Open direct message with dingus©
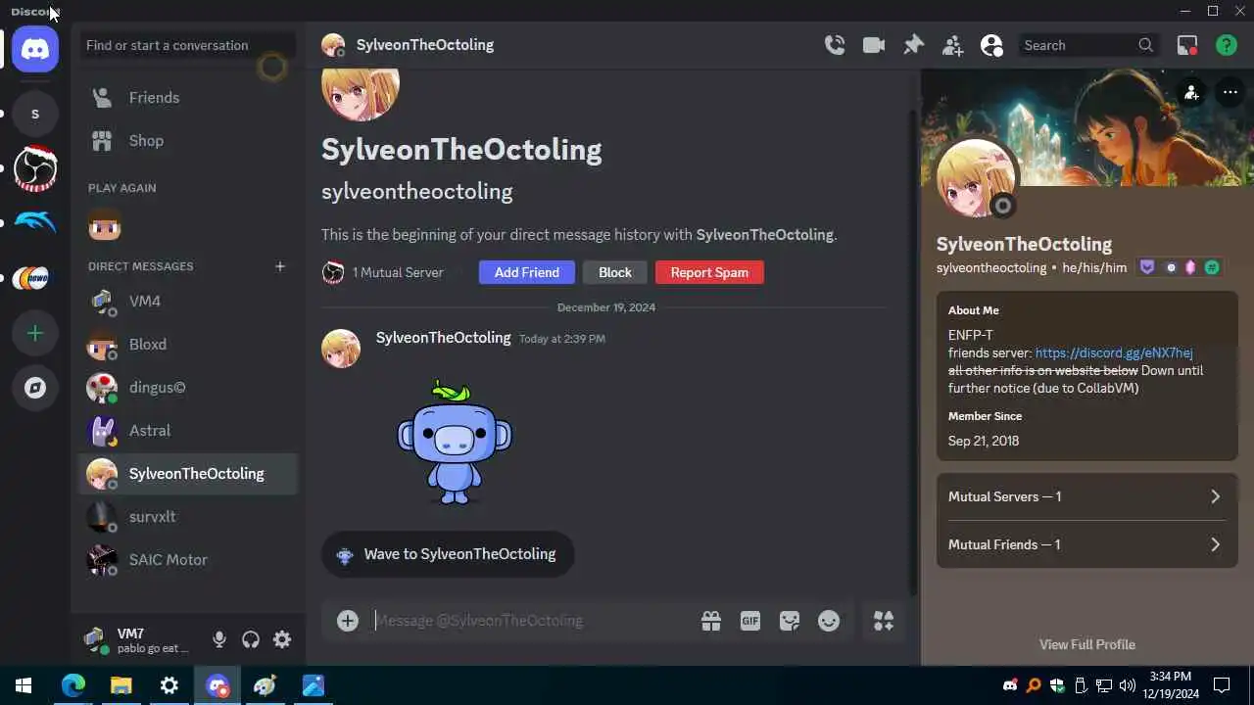 (187, 388)
